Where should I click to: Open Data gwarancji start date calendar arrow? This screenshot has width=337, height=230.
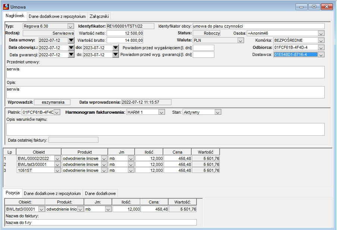pyautogui.click(x=71, y=55)
